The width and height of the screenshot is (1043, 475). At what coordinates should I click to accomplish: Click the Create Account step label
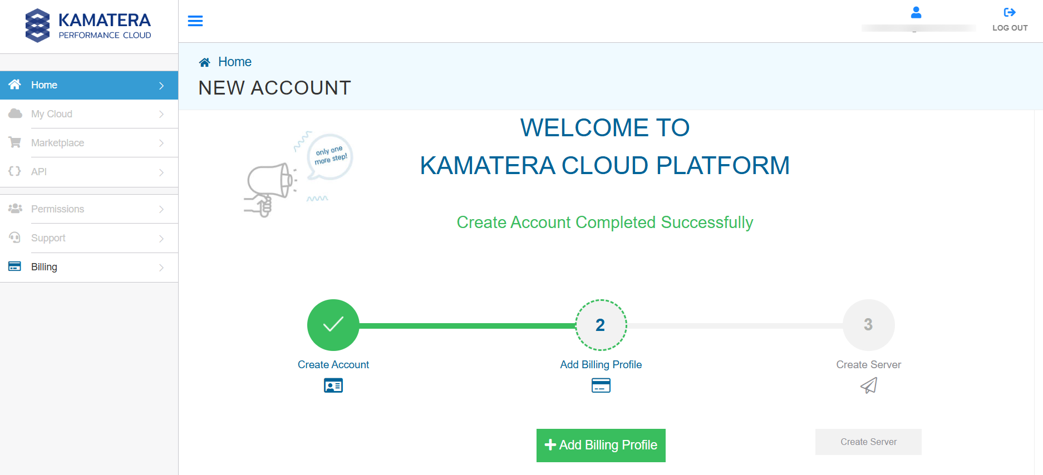(333, 364)
